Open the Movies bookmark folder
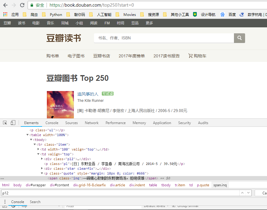 pyautogui.click(x=126, y=14)
